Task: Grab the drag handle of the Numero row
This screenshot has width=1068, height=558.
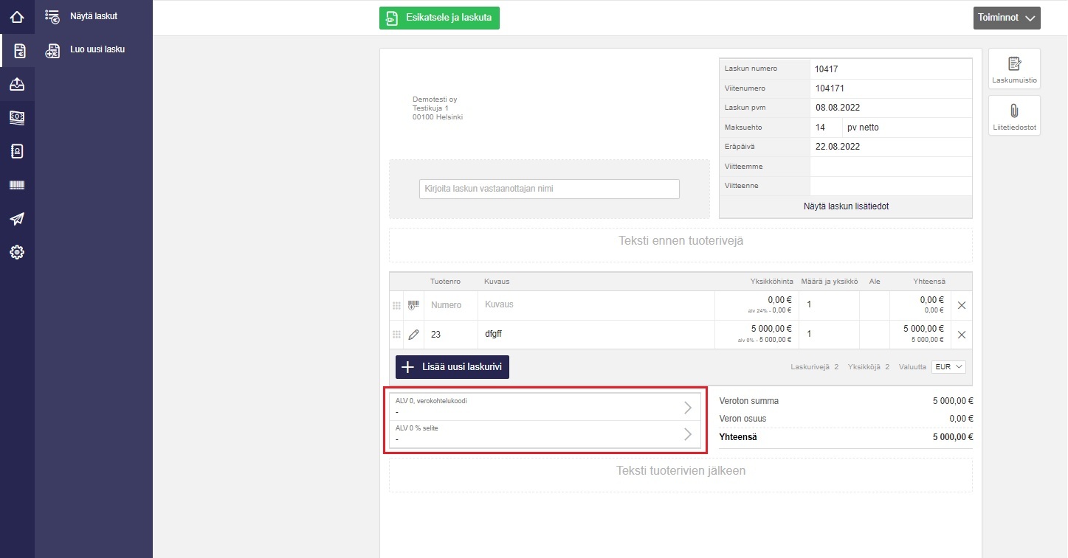Action: (396, 305)
